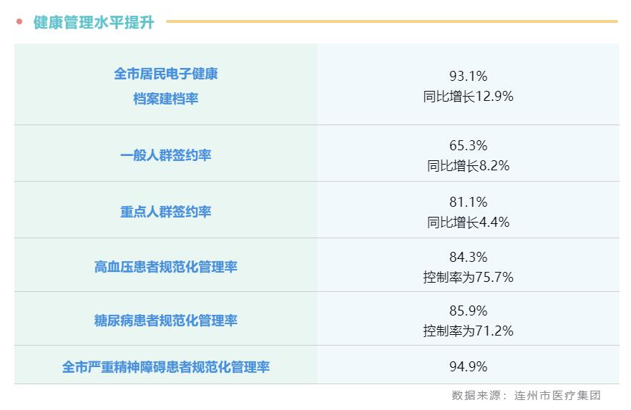Click the 65.3% value
Viewport: 631px width, 410px height.
[468, 146]
